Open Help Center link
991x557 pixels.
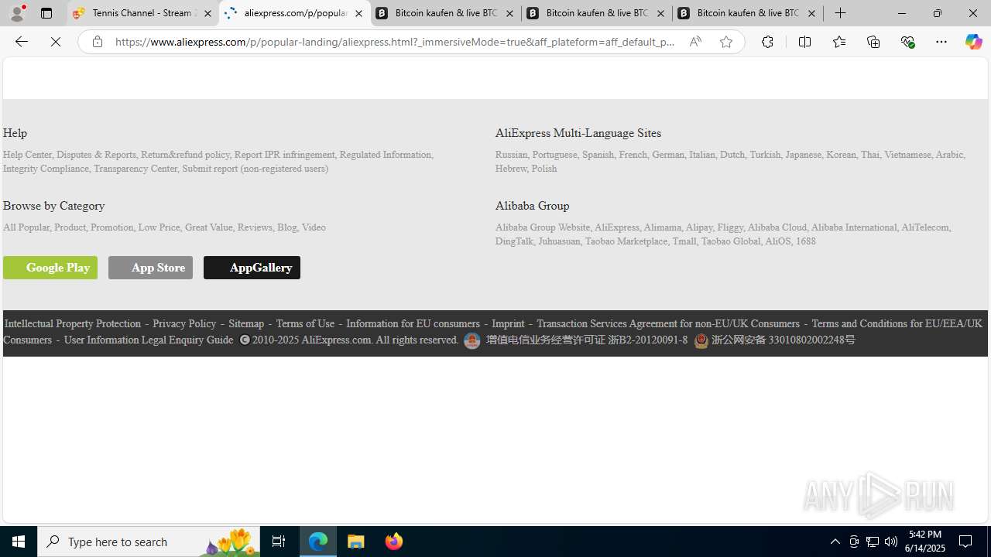click(27, 155)
